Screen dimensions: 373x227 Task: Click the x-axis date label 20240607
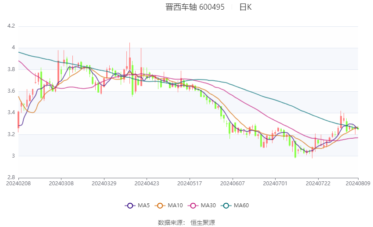pyautogui.click(x=233, y=184)
